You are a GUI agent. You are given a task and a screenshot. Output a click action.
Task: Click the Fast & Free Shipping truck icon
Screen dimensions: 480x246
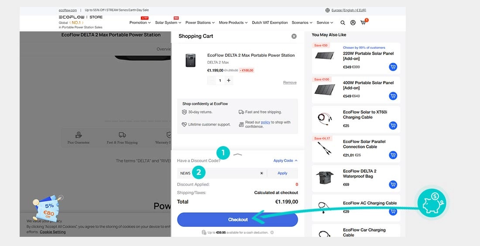coord(122,135)
